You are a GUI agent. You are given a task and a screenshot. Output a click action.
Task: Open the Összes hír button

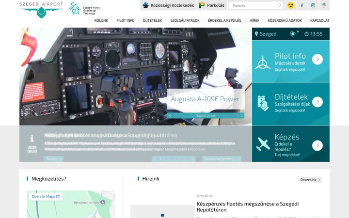point(310,180)
